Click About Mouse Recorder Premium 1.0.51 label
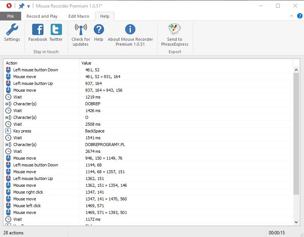304x237 pixels. [130, 42]
